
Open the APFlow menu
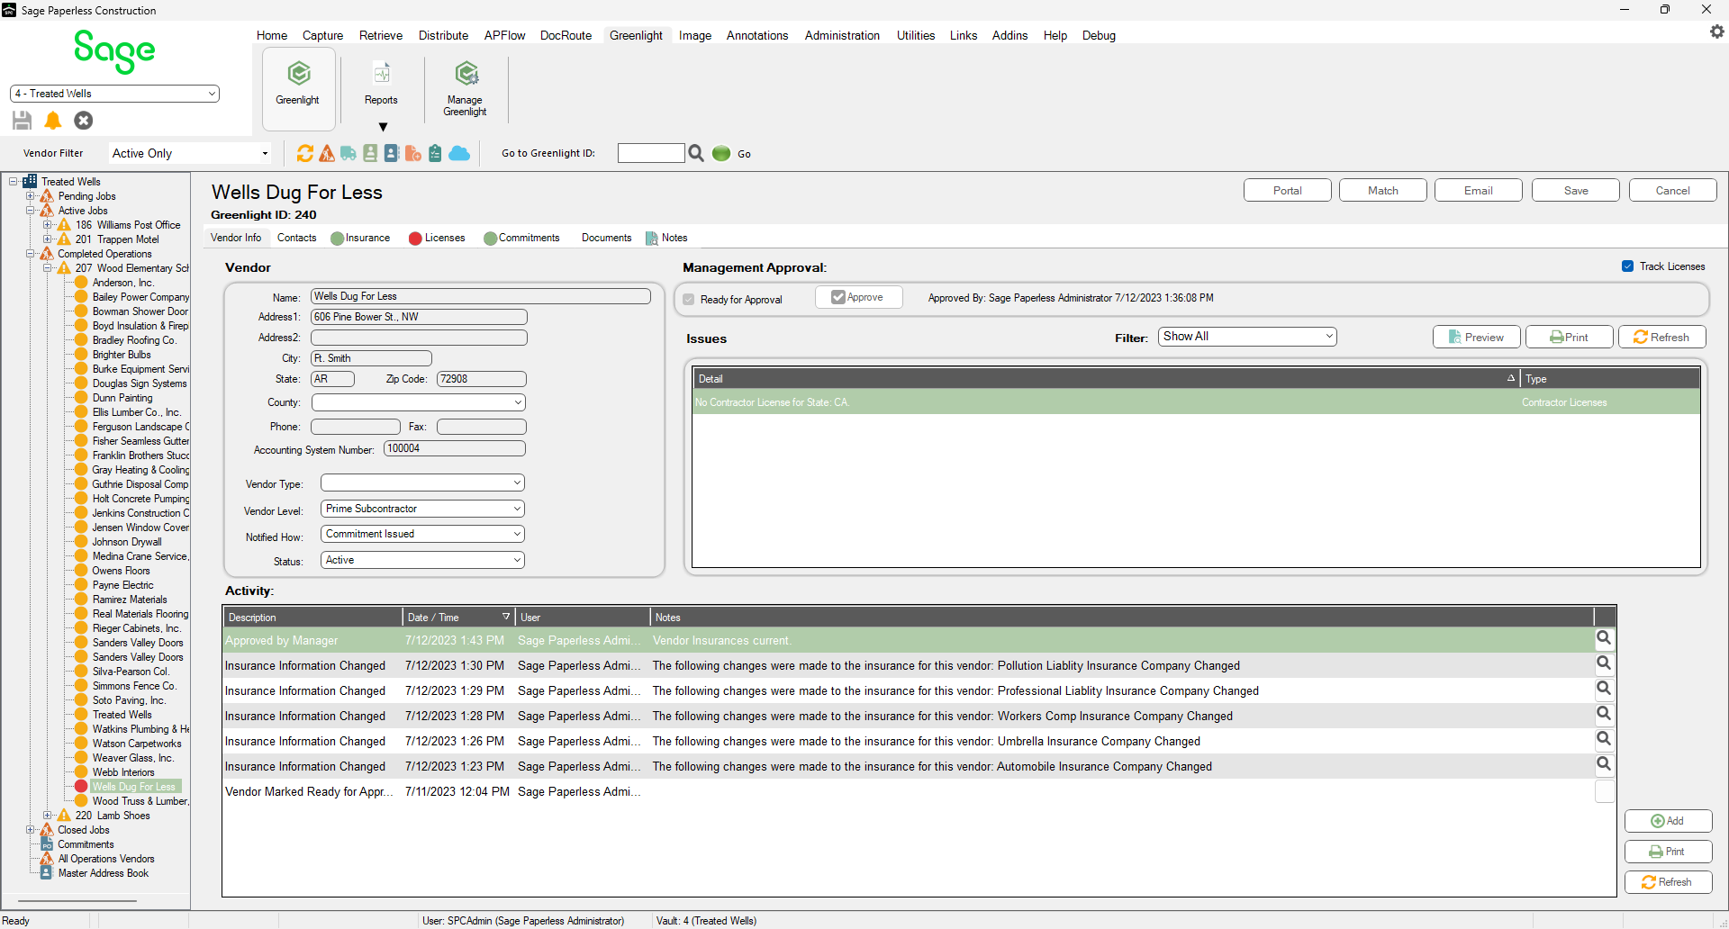tap(504, 35)
